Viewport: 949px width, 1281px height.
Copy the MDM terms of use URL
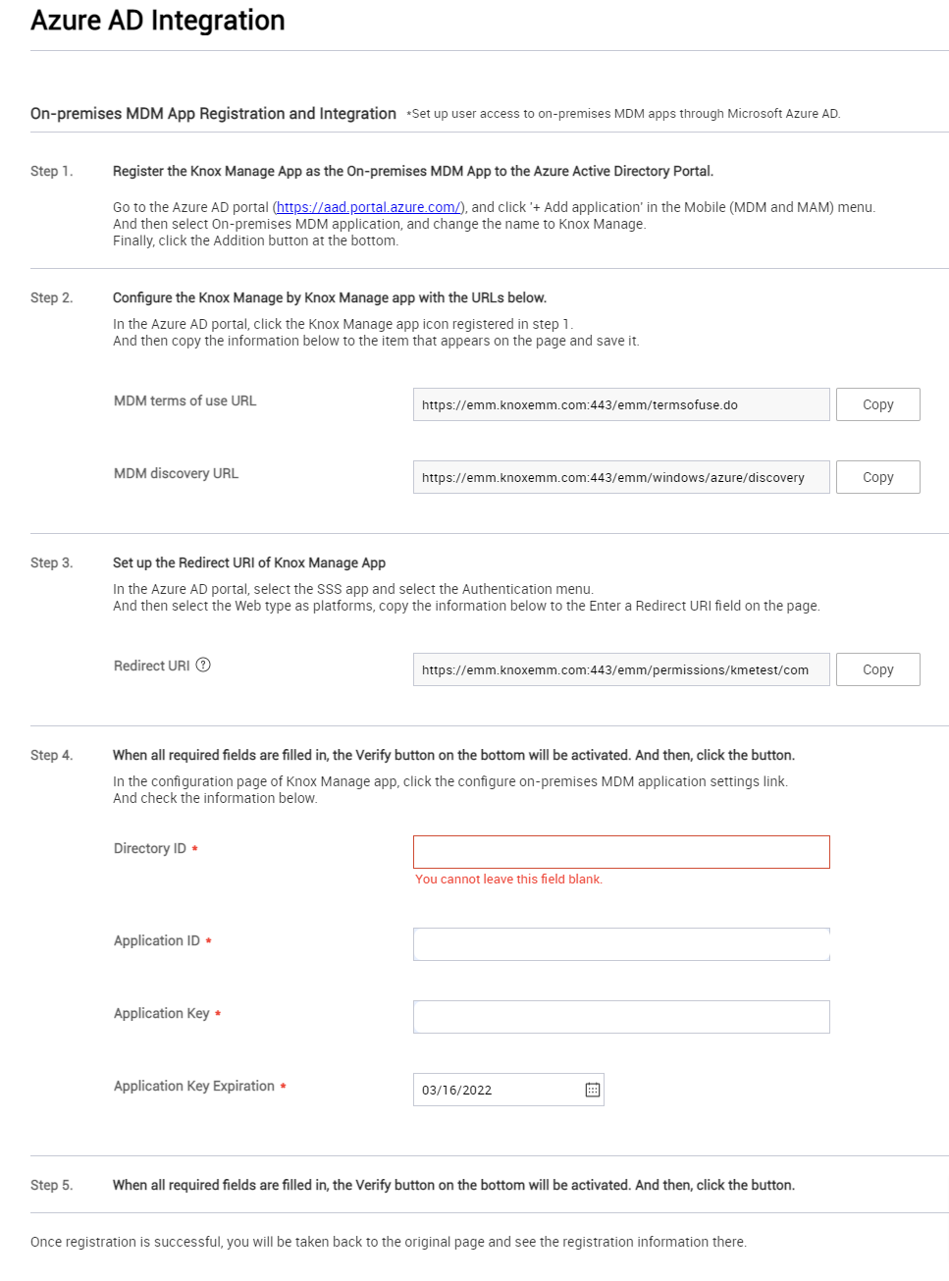[x=876, y=403]
